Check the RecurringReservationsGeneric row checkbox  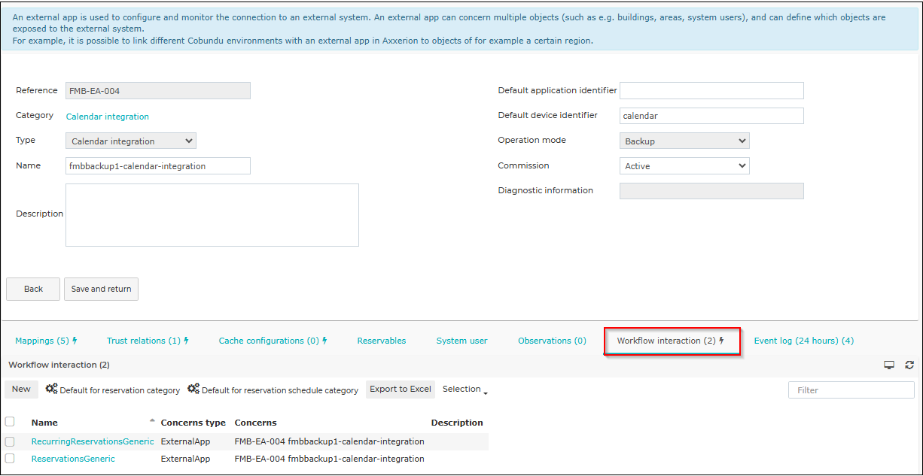10,441
